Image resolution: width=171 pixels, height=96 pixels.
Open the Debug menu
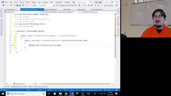click(34, 2)
